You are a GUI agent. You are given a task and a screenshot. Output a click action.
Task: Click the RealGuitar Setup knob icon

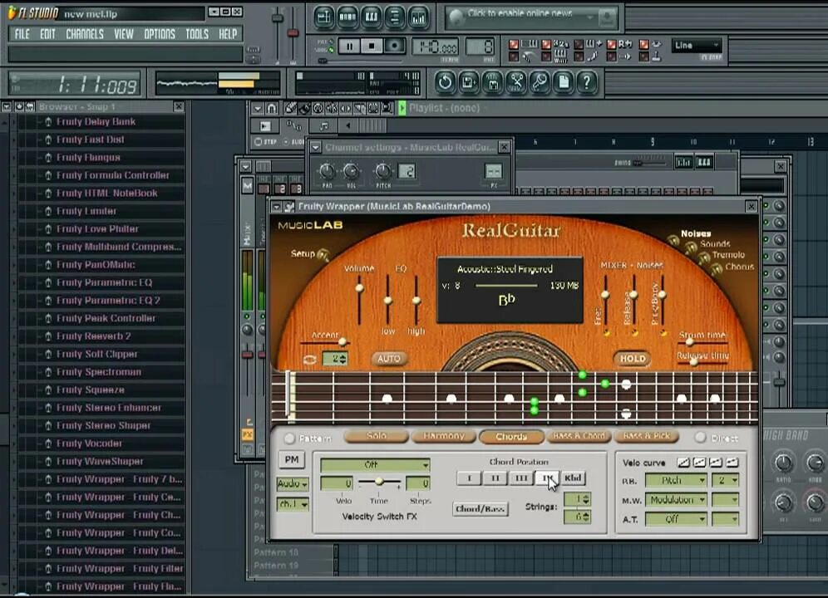click(x=323, y=256)
